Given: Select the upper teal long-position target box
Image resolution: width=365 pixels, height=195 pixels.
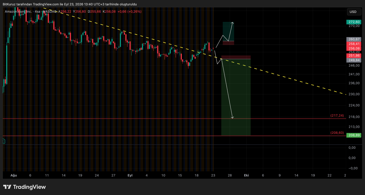Looking at the screenshot, I should 228,31.
